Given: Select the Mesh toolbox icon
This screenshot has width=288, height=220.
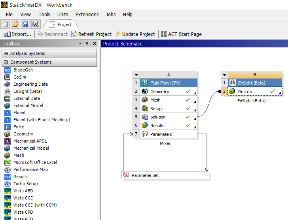Looking at the screenshot, I should 8,155.
